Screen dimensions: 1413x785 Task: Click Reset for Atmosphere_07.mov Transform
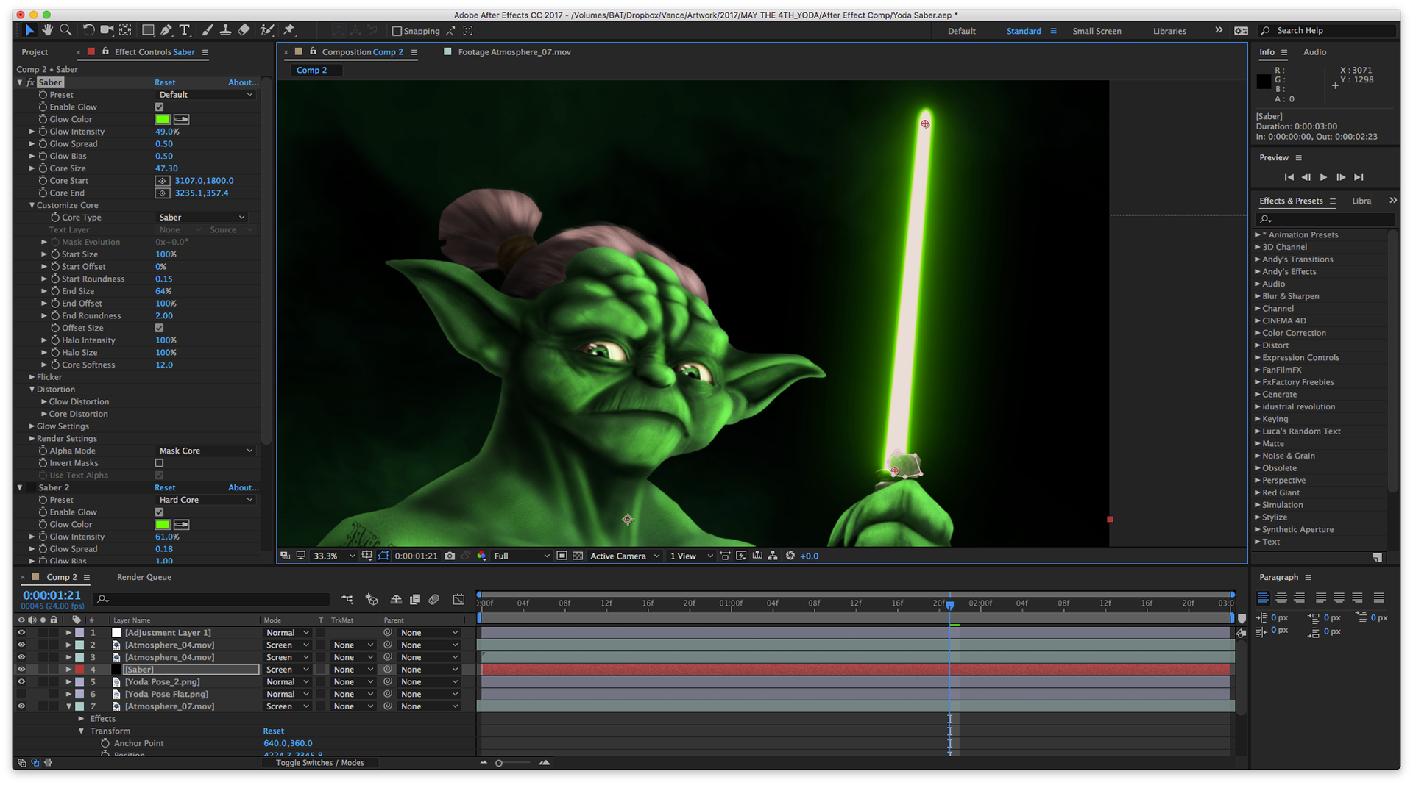(273, 731)
